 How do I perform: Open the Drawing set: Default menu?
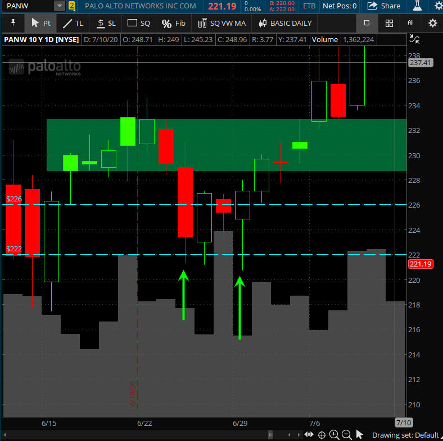(405, 435)
